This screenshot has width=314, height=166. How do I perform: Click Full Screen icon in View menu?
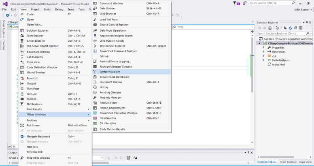coord(22,126)
